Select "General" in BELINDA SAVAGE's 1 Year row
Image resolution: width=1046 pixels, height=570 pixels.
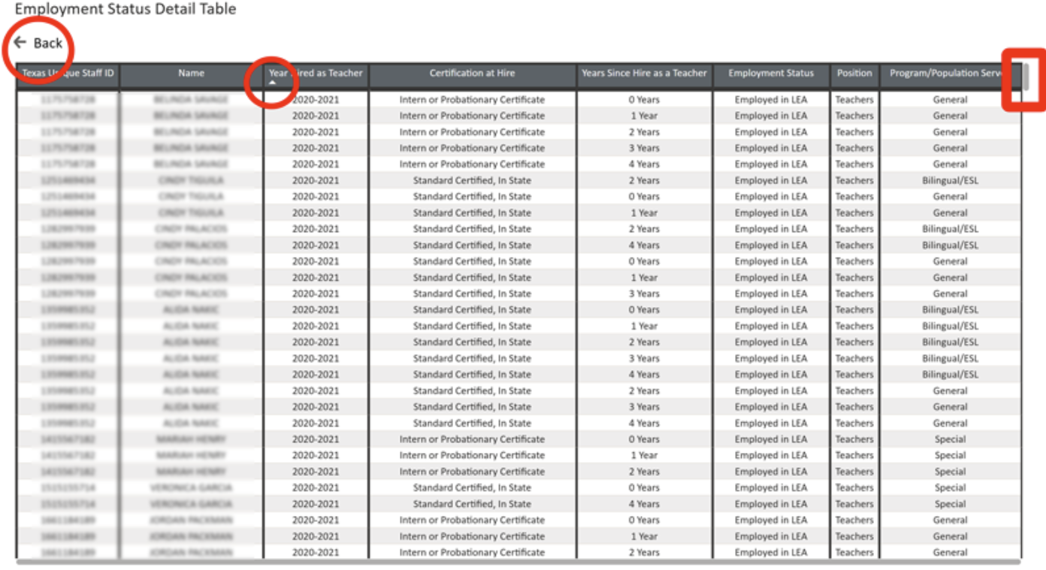(x=951, y=116)
